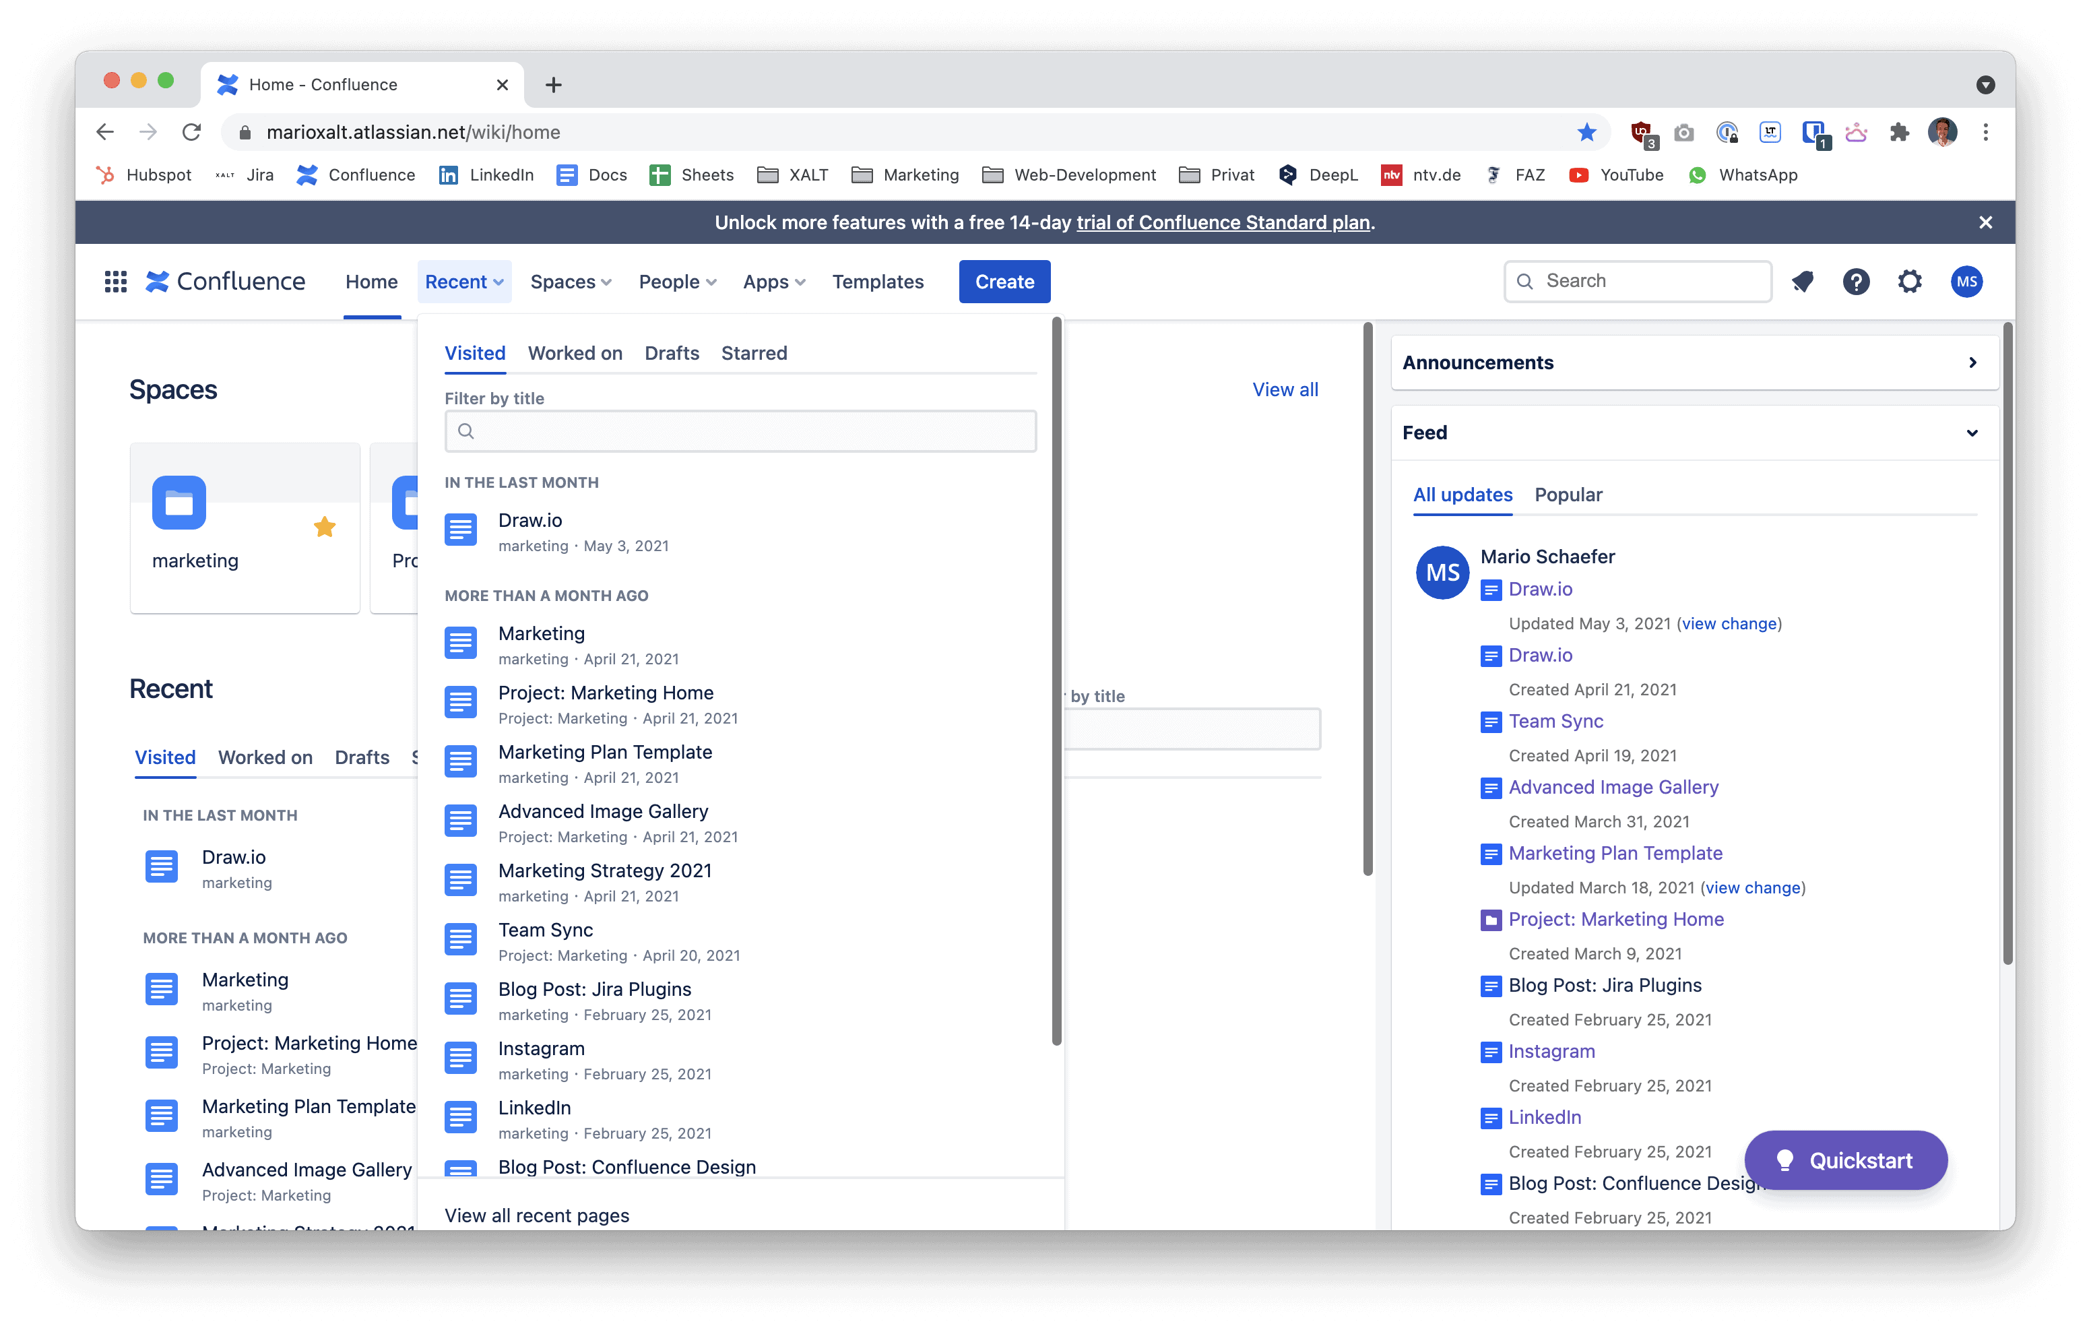2091x1330 pixels.
Task: Open Hubspot bookmark
Action: point(144,175)
